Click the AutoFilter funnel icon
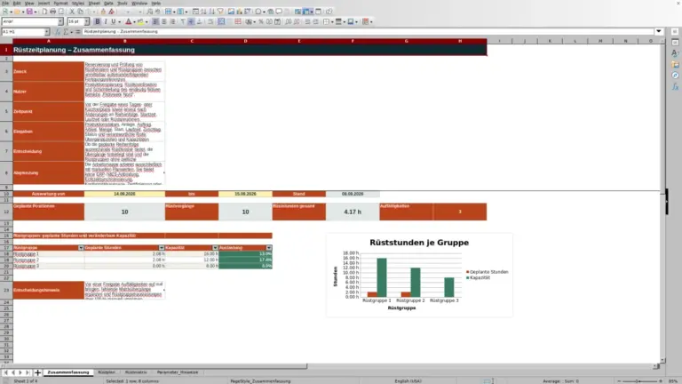 [220, 12]
